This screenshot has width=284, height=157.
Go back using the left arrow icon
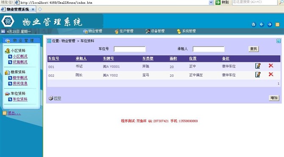point(262,24)
